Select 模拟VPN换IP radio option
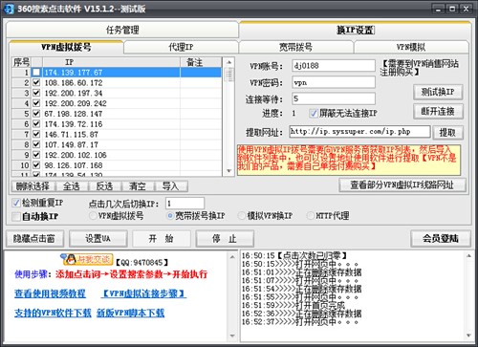 tap(242, 216)
